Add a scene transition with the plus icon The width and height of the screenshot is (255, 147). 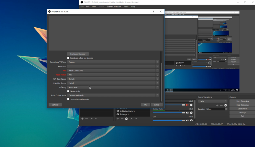click(x=217, y=105)
